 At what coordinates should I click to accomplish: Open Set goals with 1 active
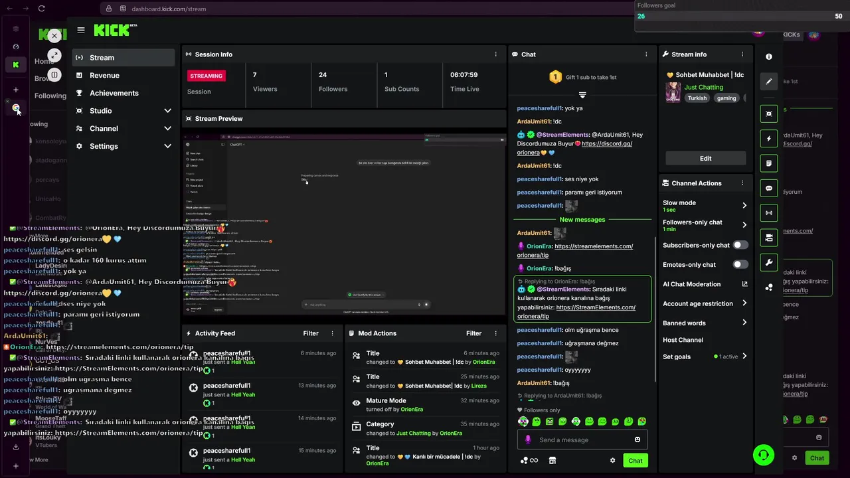click(705, 357)
